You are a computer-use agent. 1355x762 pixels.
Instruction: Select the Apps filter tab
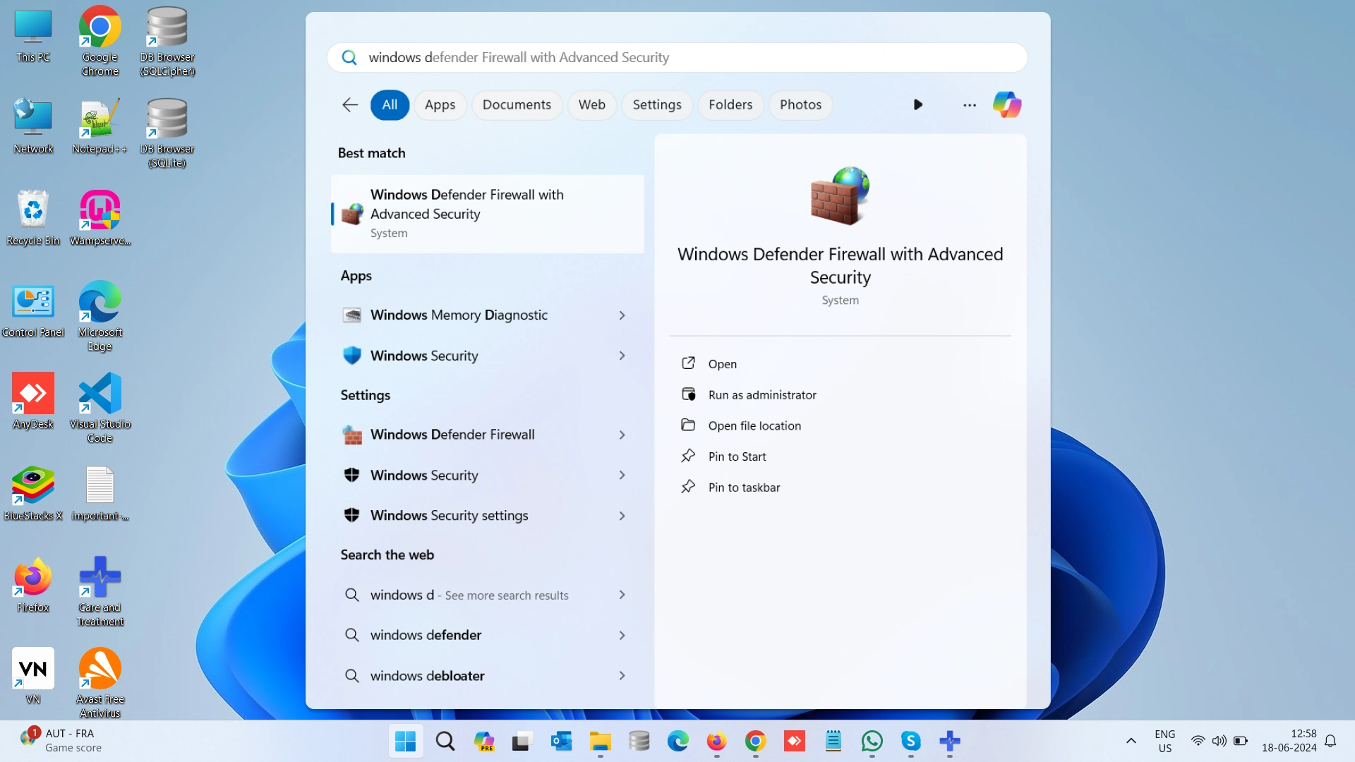[x=439, y=104]
